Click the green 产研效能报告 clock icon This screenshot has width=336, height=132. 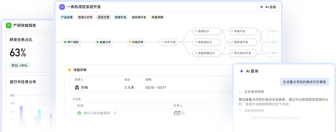[9, 25]
